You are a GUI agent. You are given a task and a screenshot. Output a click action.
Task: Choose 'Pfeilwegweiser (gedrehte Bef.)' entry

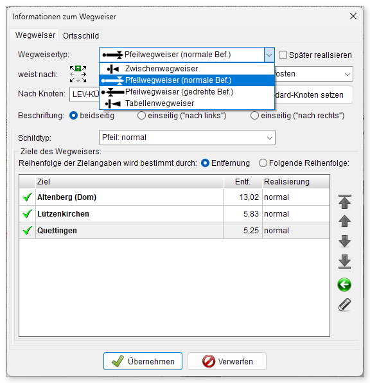pyautogui.click(x=187, y=92)
